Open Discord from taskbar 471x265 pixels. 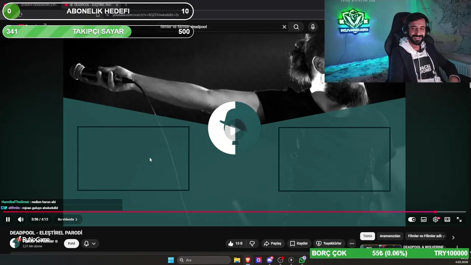270,260
